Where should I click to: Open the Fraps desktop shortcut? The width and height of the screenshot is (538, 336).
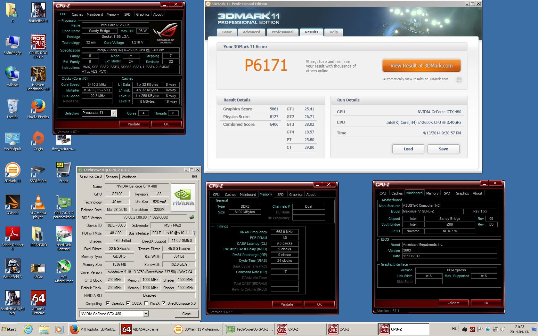tap(64, 173)
